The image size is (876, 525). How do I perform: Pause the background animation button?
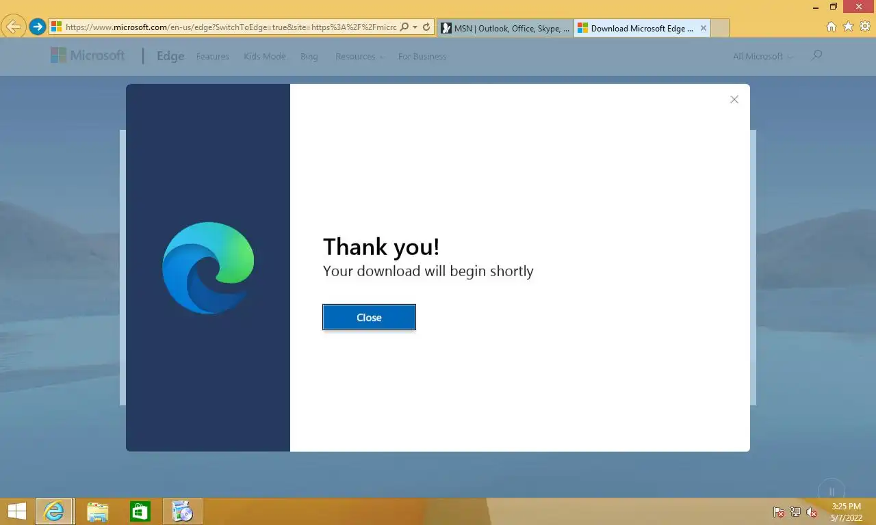(832, 492)
